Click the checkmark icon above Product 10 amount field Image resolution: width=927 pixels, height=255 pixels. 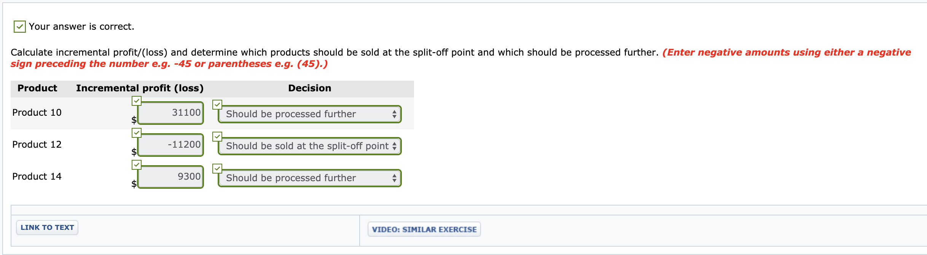(x=137, y=101)
